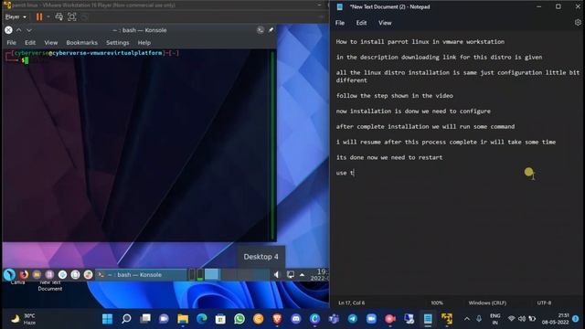Image resolution: width=585 pixels, height=329 pixels.
Task: Click the VMware Unity mode icon
Action: coord(85,16)
